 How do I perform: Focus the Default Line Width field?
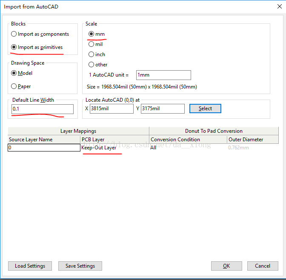click(x=42, y=109)
